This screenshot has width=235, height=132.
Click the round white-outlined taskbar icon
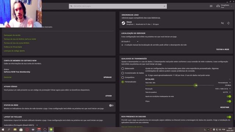45,129
